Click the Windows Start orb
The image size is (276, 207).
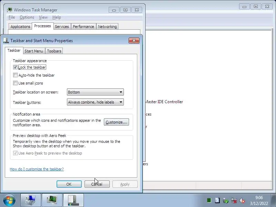(9, 200)
